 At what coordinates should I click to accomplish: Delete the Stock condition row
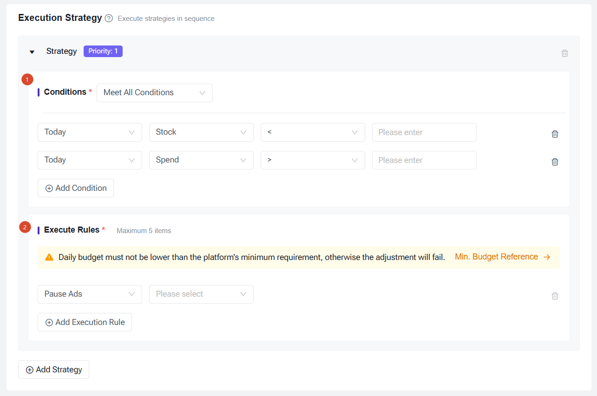[555, 134]
